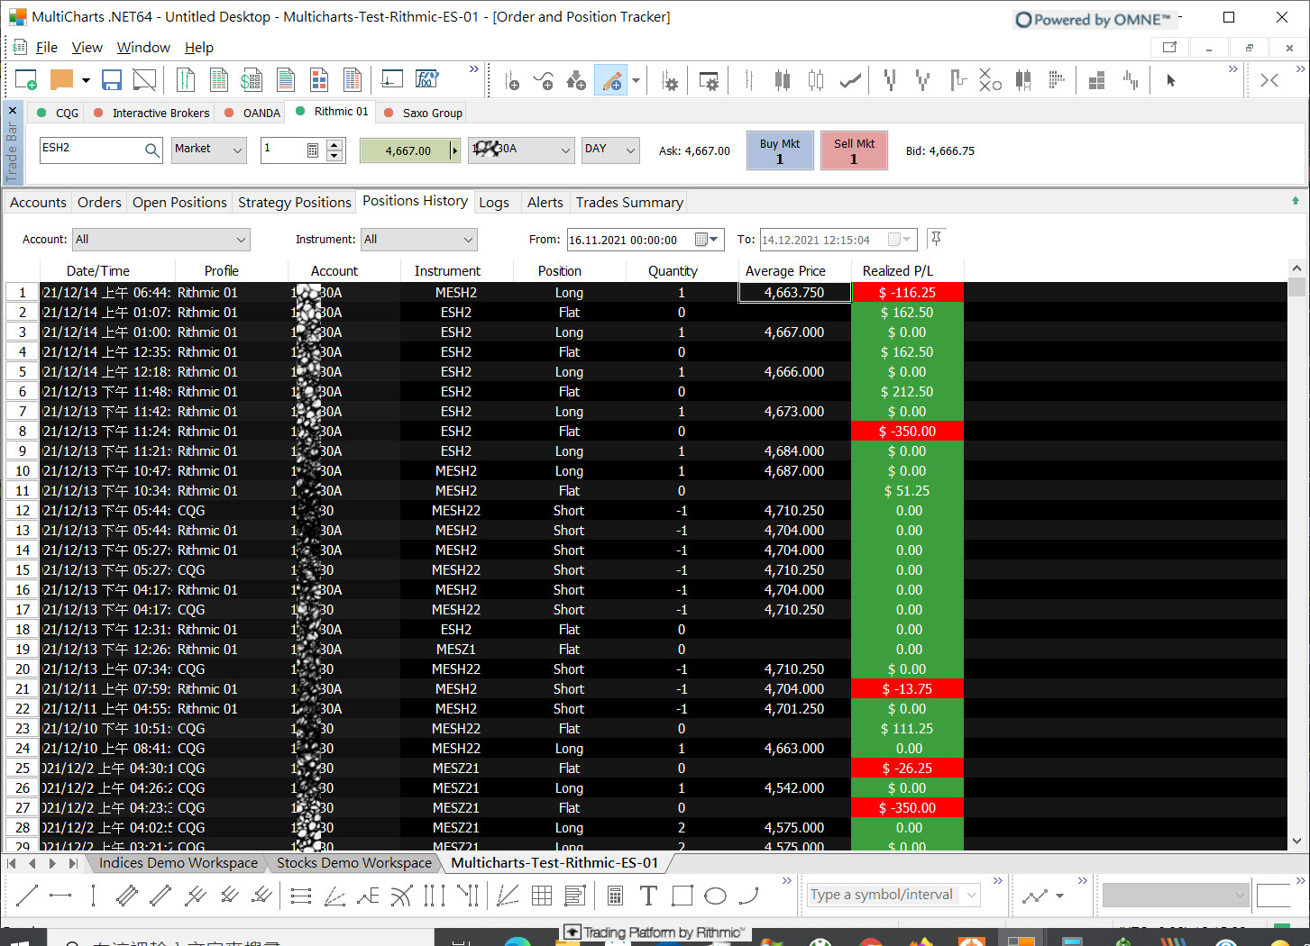Click the Sell Mkt button
The image size is (1310, 946).
(x=854, y=150)
